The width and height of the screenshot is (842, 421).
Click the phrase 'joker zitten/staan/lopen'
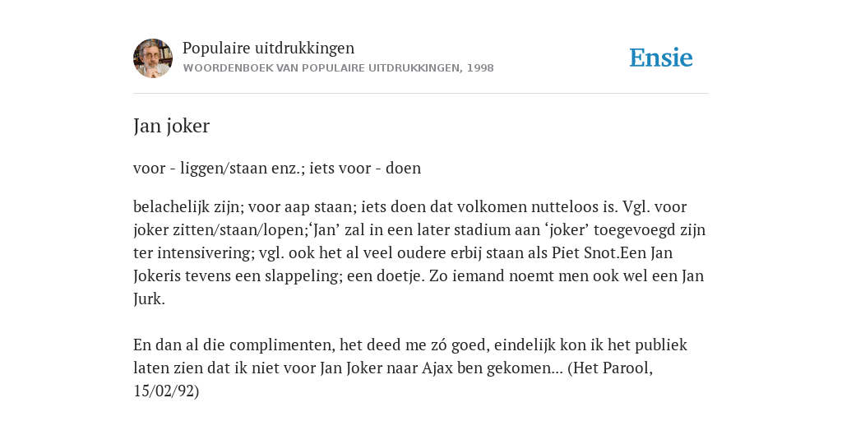(x=220, y=230)
